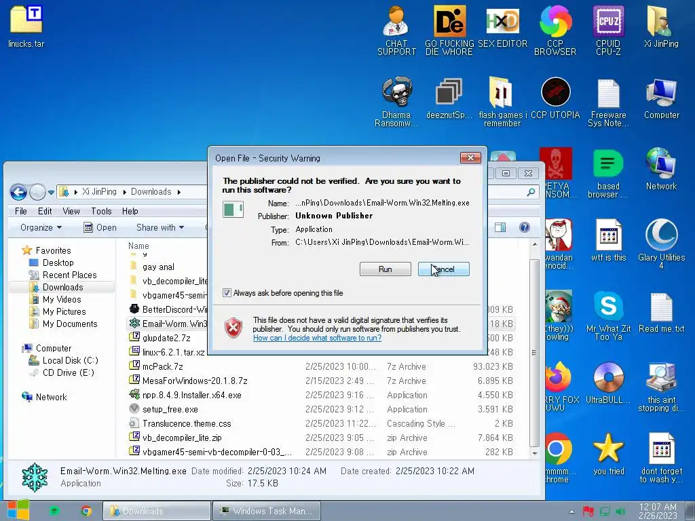Image resolution: width=695 pixels, height=521 pixels.
Task: Click Cancel in the security warning
Action: (x=444, y=269)
